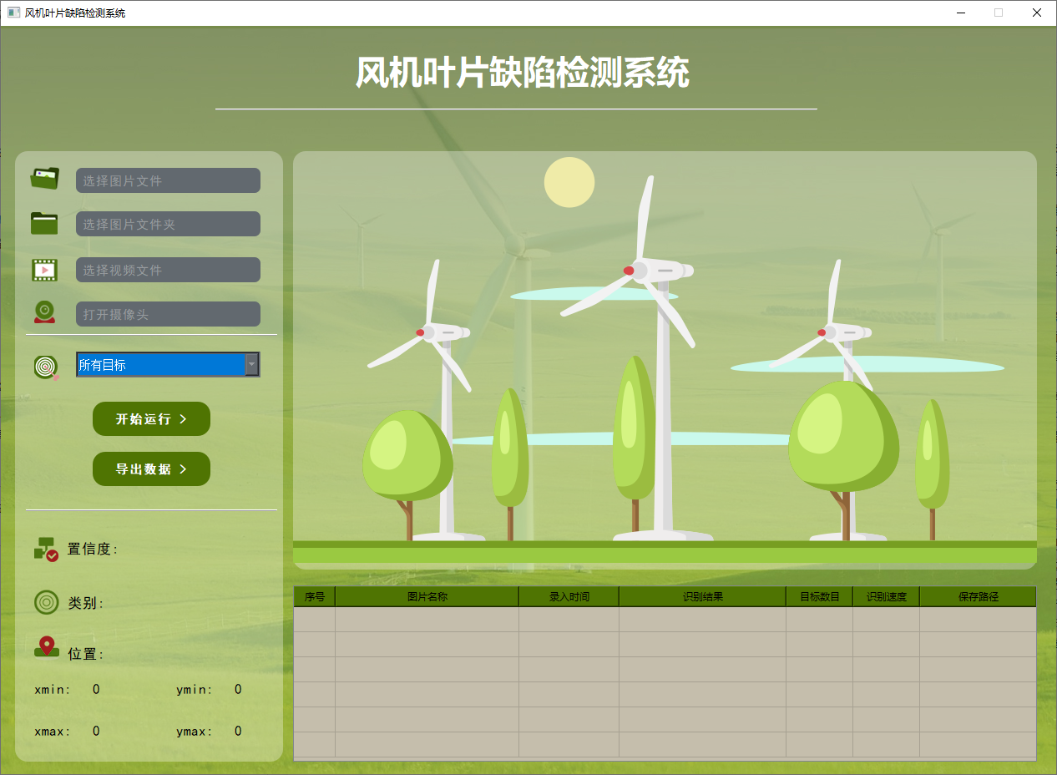The width and height of the screenshot is (1057, 775).
Task: Click the target icon beside the 所有目标 dropdown
Action: (x=46, y=364)
